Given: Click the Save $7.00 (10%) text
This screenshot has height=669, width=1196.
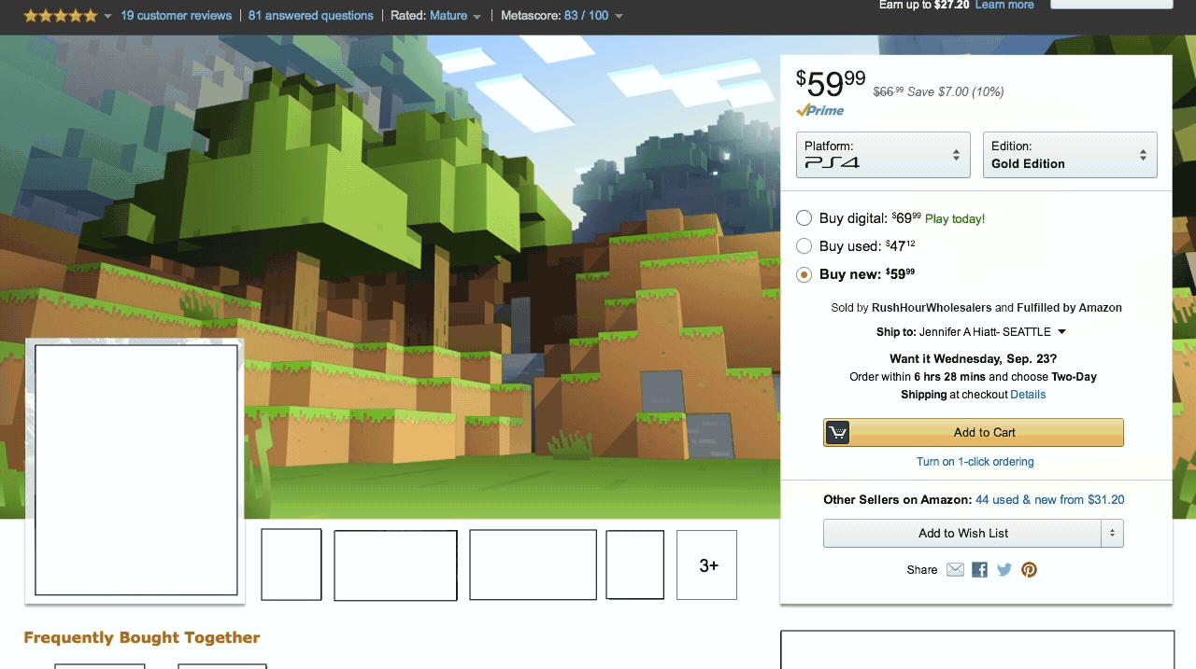Looking at the screenshot, I should click(956, 91).
